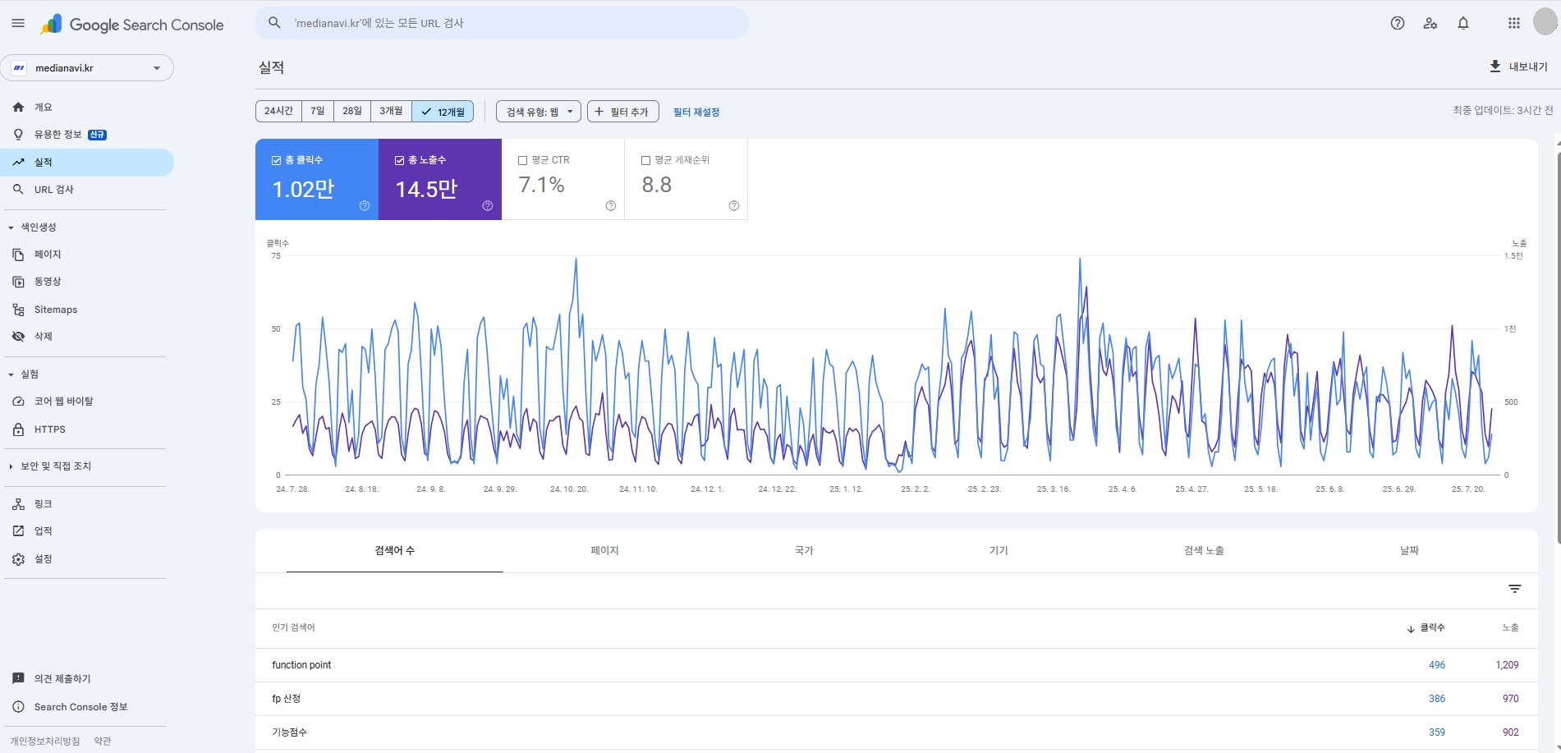Click the user management icon in header
The image size is (1561, 753).
[x=1430, y=24]
